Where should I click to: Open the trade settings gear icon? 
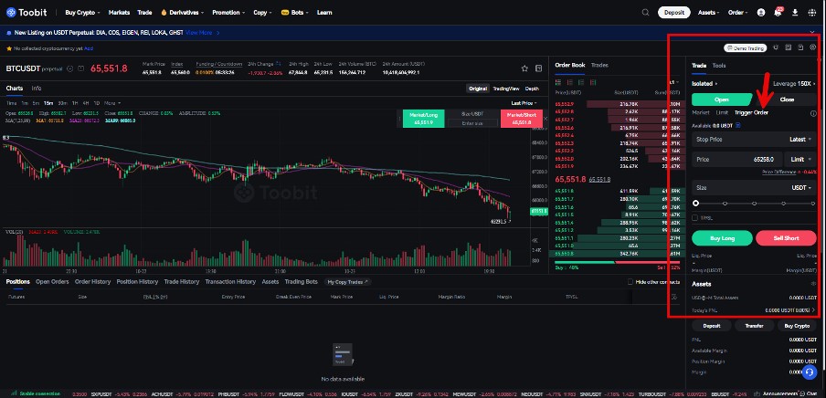coord(813,47)
